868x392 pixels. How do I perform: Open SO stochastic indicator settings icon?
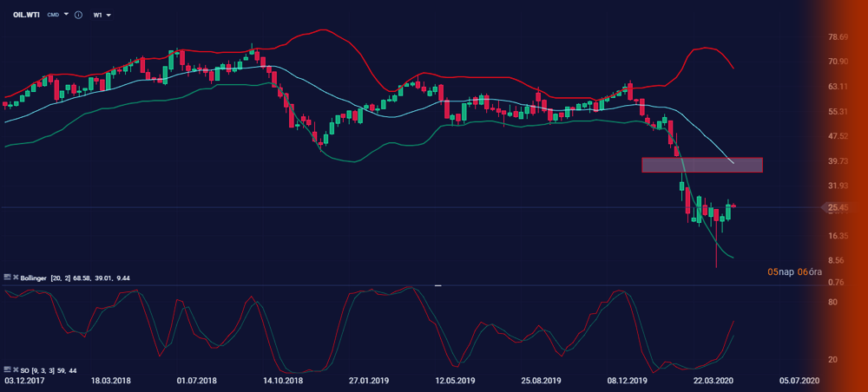(x=8, y=370)
